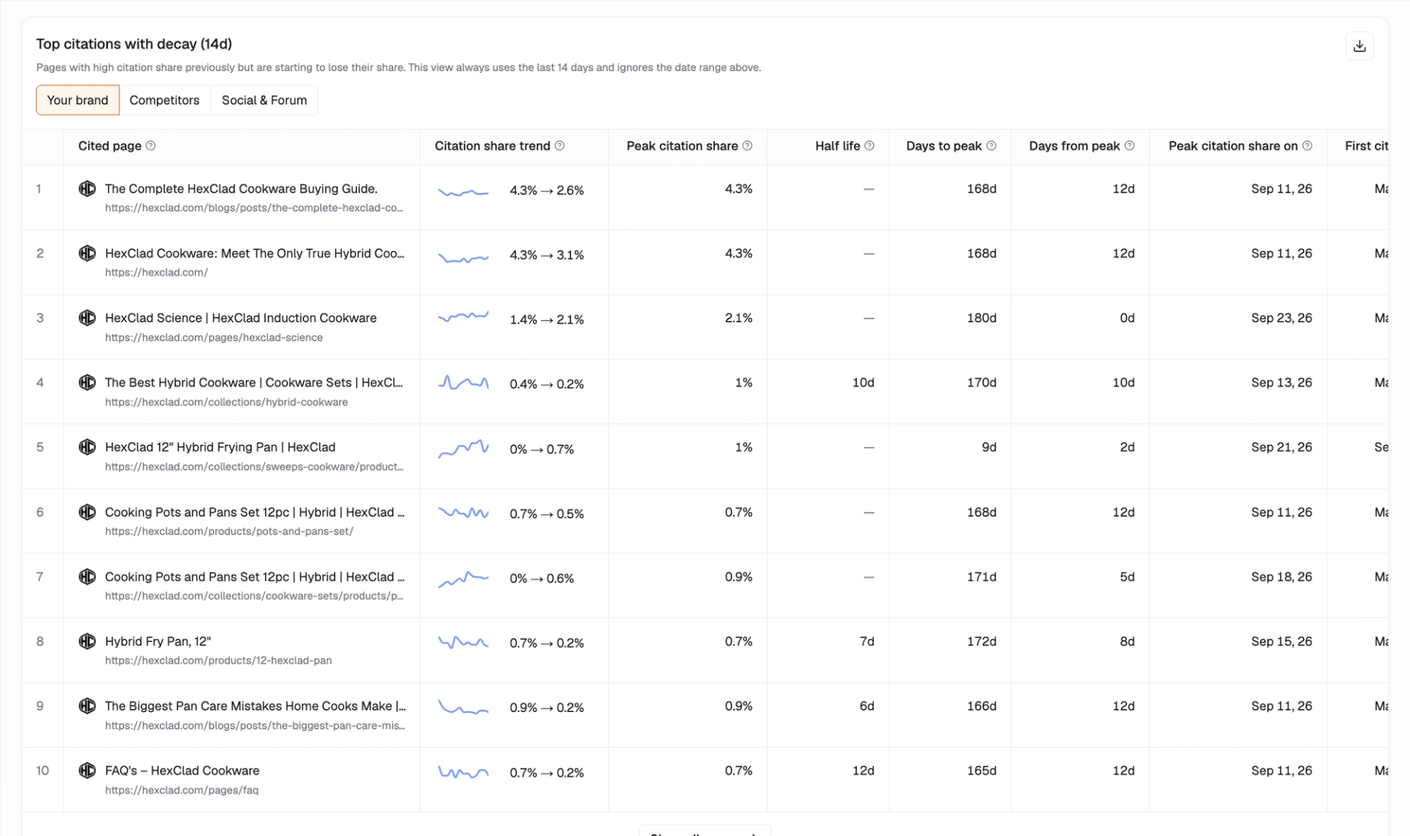Open HexClad Science | HexClad Induction Cookware
The width and height of the screenshot is (1410, 836).
(241, 318)
